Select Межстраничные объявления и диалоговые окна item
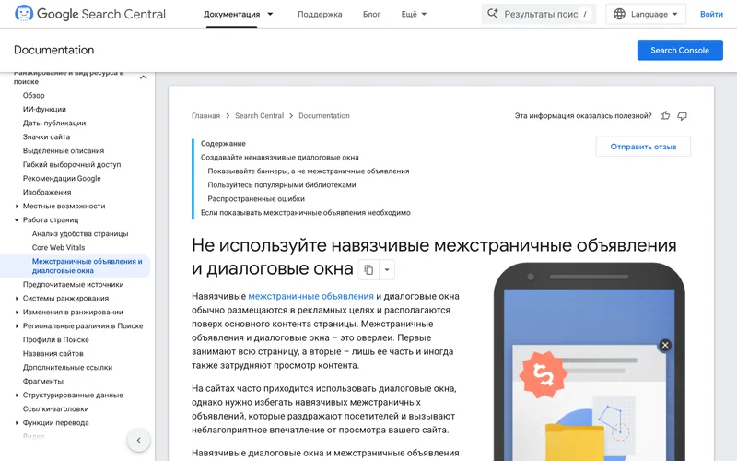The image size is (737, 461). (x=87, y=266)
